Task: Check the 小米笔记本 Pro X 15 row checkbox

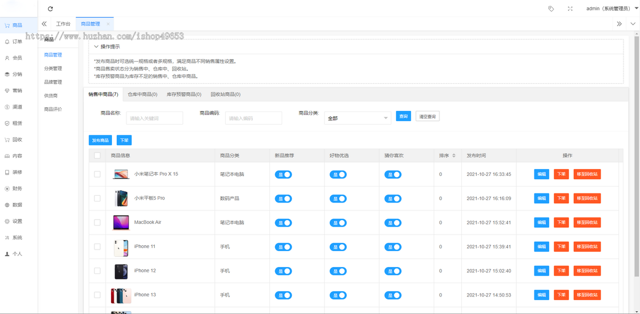Action: click(x=97, y=174)
